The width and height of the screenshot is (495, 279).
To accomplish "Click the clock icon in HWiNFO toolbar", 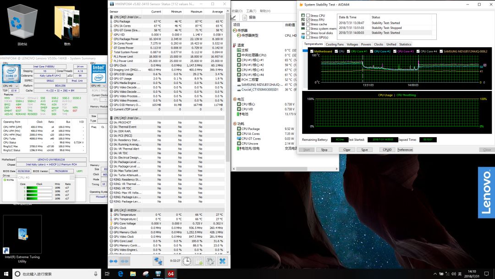I will 187,261.
